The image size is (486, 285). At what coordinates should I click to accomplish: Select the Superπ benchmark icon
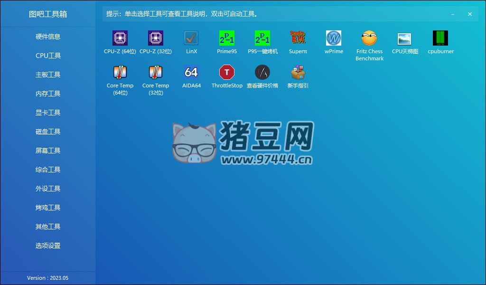(298, 38)
